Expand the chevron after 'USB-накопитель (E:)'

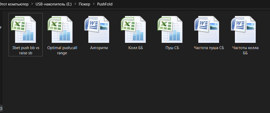(x=75, y=4)
